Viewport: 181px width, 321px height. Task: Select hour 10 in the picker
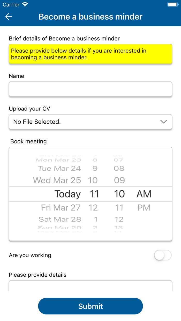93,180
